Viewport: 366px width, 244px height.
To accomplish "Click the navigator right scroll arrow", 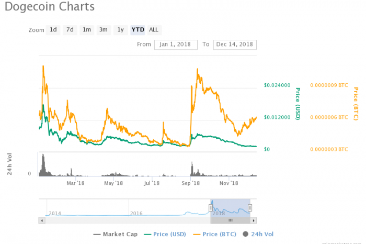I will (254, 220).
